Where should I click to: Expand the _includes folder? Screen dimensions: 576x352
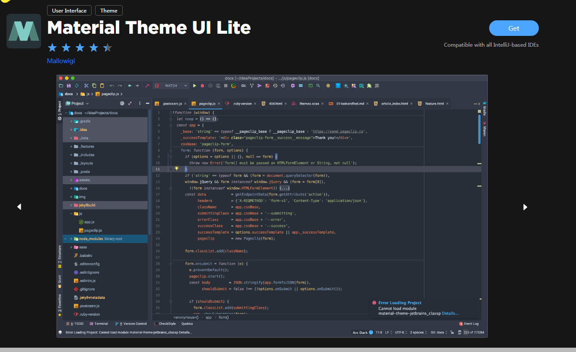click(x=70, y=155)
